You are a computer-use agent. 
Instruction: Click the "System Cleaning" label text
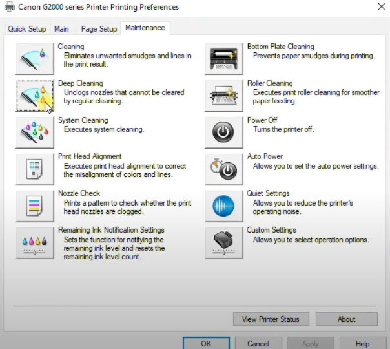point(83,120)
